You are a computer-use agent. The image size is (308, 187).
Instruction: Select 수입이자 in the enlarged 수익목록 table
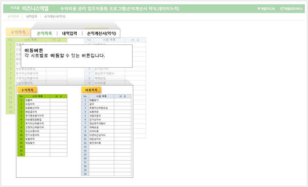coord(37,104)
